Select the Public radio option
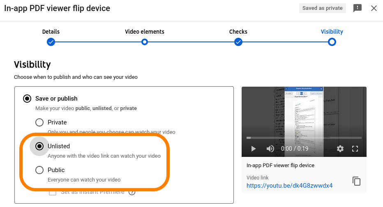 (x=39, y=170)
